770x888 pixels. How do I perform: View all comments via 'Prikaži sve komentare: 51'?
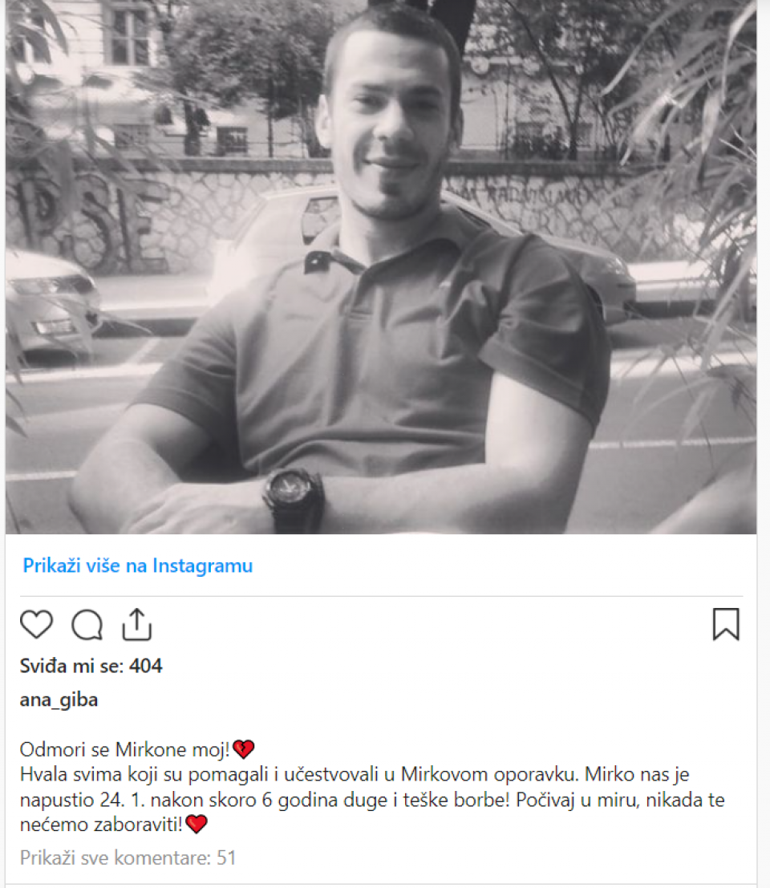(128, 858)
